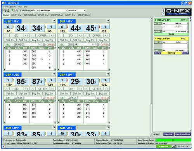The image size is (194, 151).
Task: Click the signal strength icon in status bar
Action: (174, 146)
